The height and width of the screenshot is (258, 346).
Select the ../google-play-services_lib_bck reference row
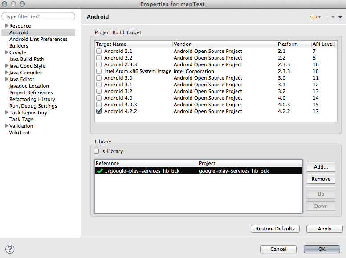[198, 171]
